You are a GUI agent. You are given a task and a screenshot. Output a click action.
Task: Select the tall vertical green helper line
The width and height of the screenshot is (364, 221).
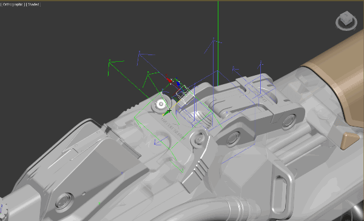(218, 44)
